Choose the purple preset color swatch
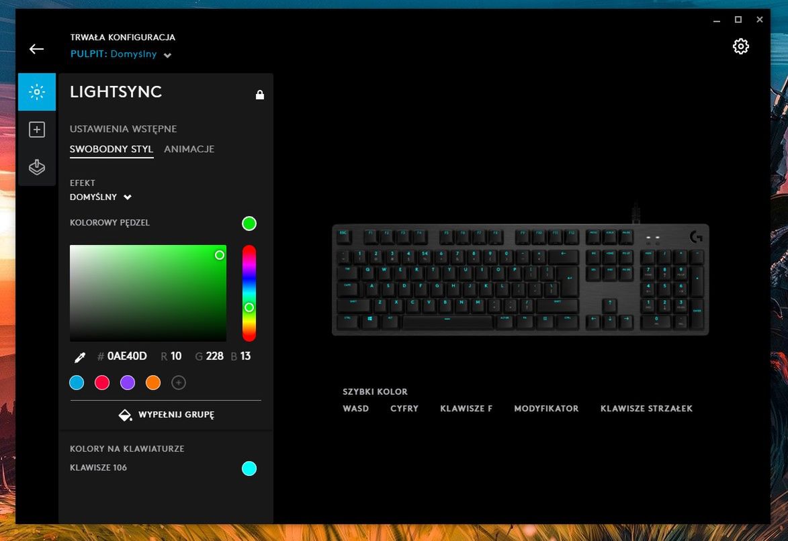This screenshot has width=788, height=541. pyautogui.click(x=128, y=383)
